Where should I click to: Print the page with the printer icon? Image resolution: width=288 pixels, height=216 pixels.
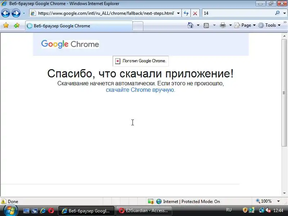click(223, 25)
